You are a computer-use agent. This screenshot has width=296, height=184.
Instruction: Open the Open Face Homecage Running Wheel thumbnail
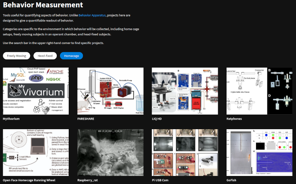[x=36, y=153]
